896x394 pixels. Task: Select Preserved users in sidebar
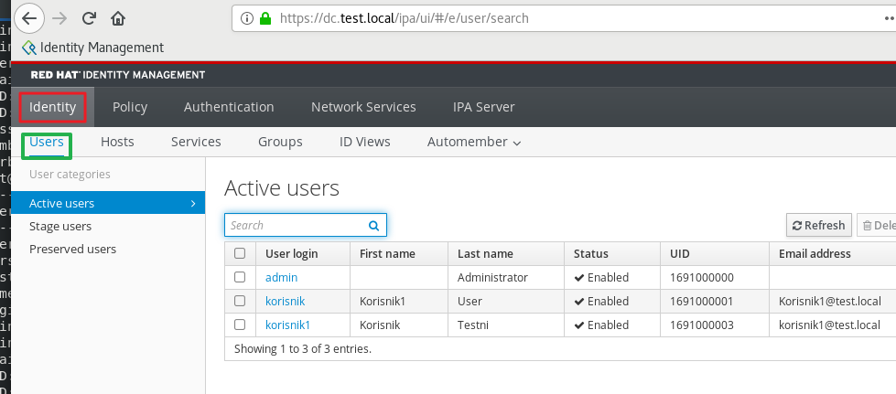click(72, 249)
